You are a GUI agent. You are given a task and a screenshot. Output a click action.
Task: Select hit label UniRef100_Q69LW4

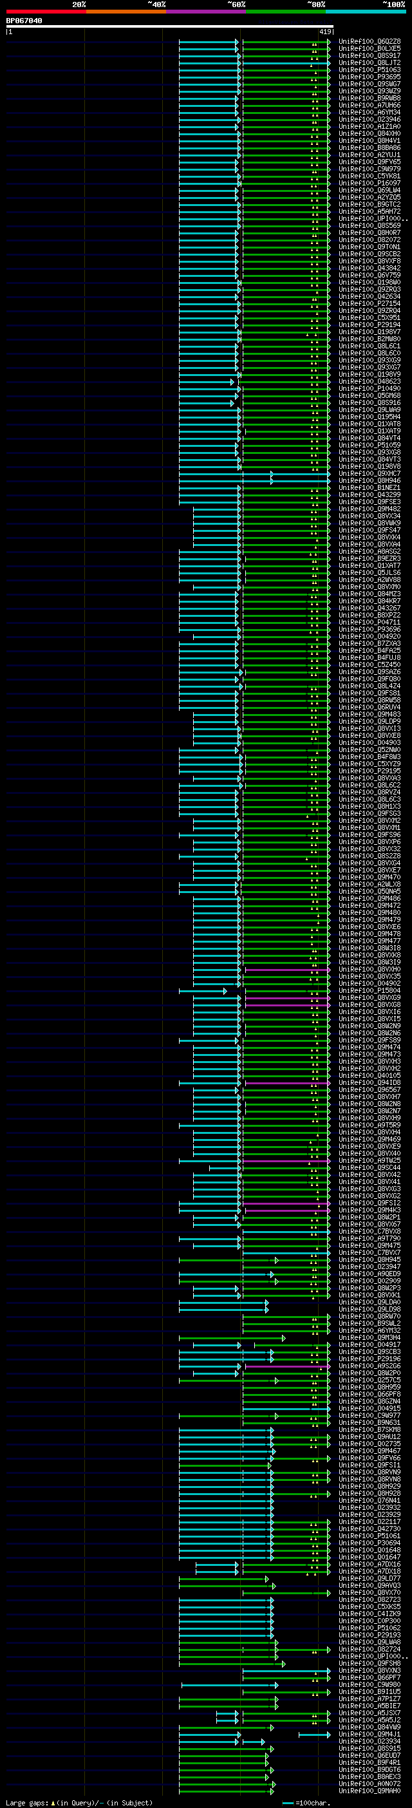(x=370, y=190)
